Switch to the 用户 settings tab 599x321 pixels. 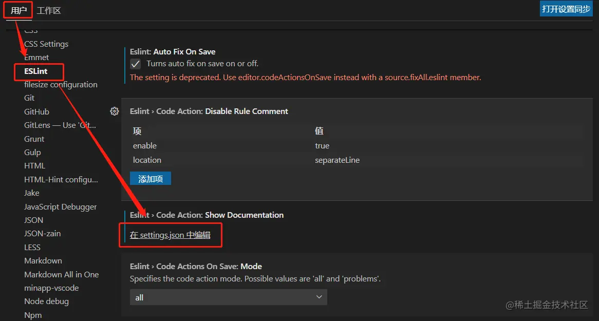[x=18, y=10]
